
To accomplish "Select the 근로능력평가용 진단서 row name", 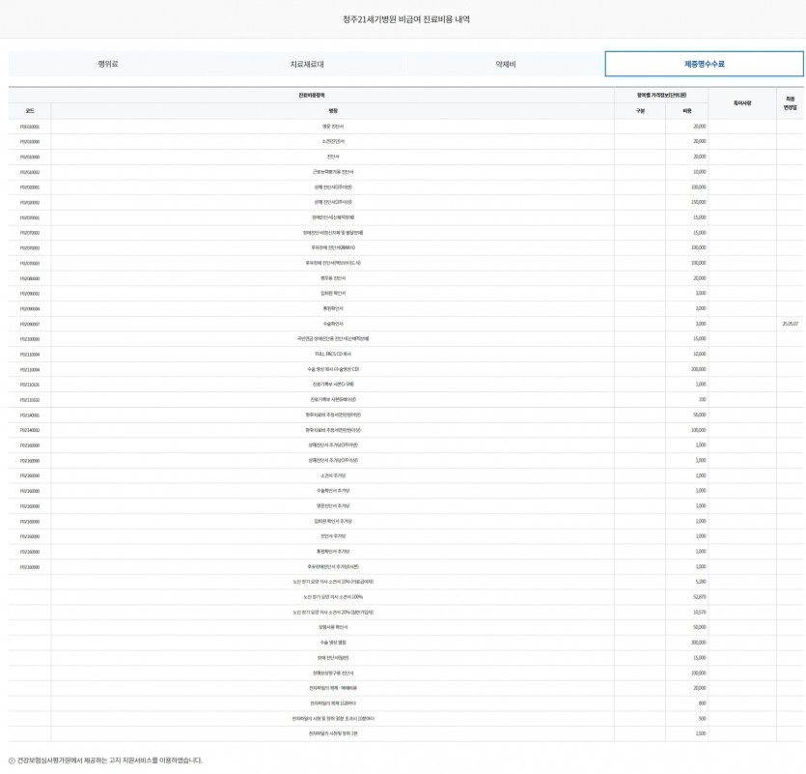I will click(333, 172).
